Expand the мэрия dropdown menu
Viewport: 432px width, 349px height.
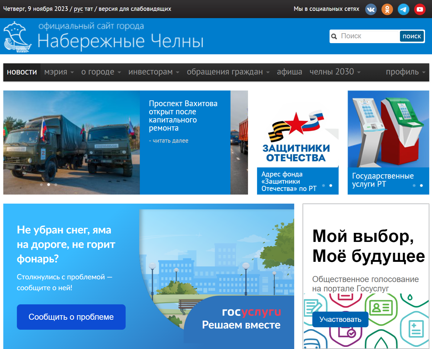click(59, 72)
